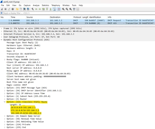Open the Analyze menu
The width and height of the screenshot is (155, 129).
[36, 5]
